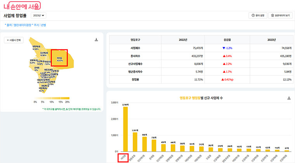Click the 창업률 row label
295x163 pixels.
pos(135,80)
